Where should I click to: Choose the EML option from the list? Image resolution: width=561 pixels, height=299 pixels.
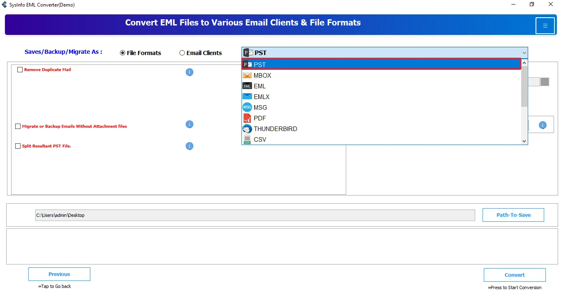pyautogui.click(x=260, y=86)
